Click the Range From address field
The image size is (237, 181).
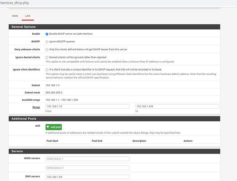[x=87, y=106]
